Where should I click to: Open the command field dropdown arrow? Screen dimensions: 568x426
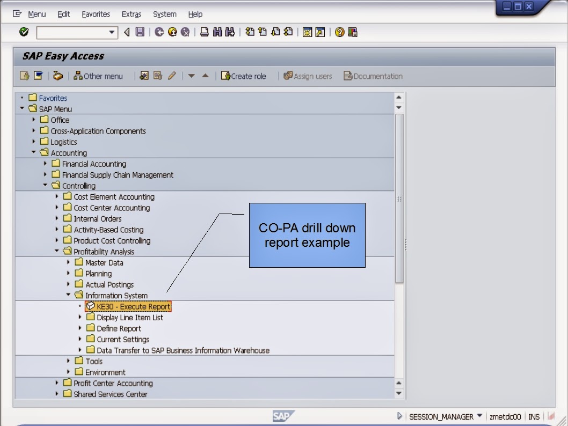(112, 32)
